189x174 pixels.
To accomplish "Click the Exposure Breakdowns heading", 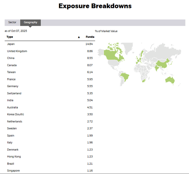I will 95,6.
